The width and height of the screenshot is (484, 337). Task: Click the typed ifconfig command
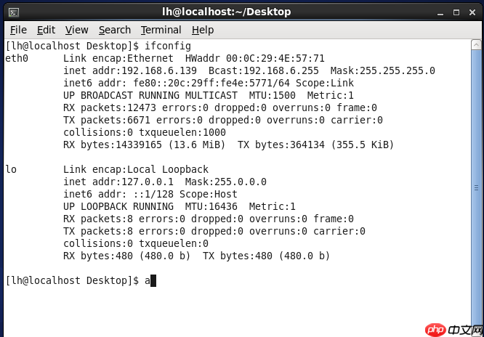[x=168, y=46]
